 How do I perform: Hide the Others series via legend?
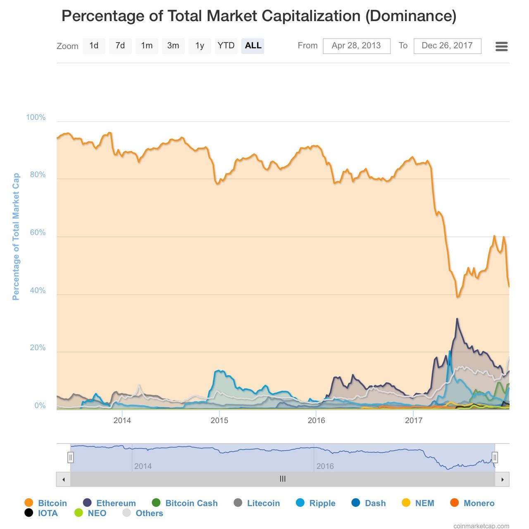click(149, 513)
